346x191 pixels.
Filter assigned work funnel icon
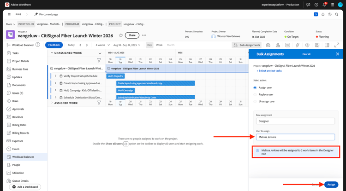[x=99, y=103]
